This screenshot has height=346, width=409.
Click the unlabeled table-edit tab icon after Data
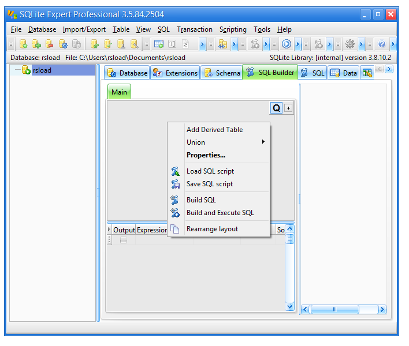[x=367, y=73]
